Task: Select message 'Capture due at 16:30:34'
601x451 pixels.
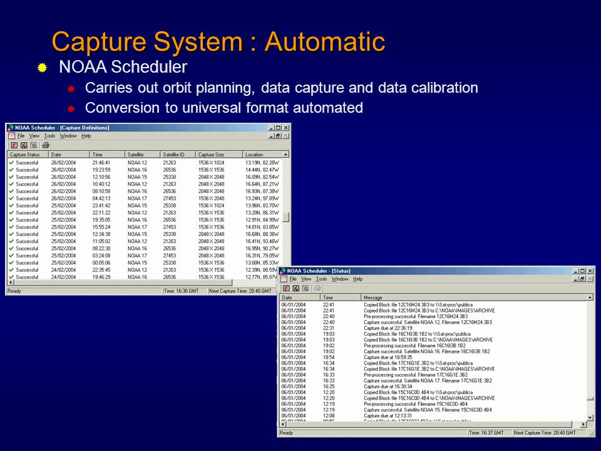Action: 388,386
